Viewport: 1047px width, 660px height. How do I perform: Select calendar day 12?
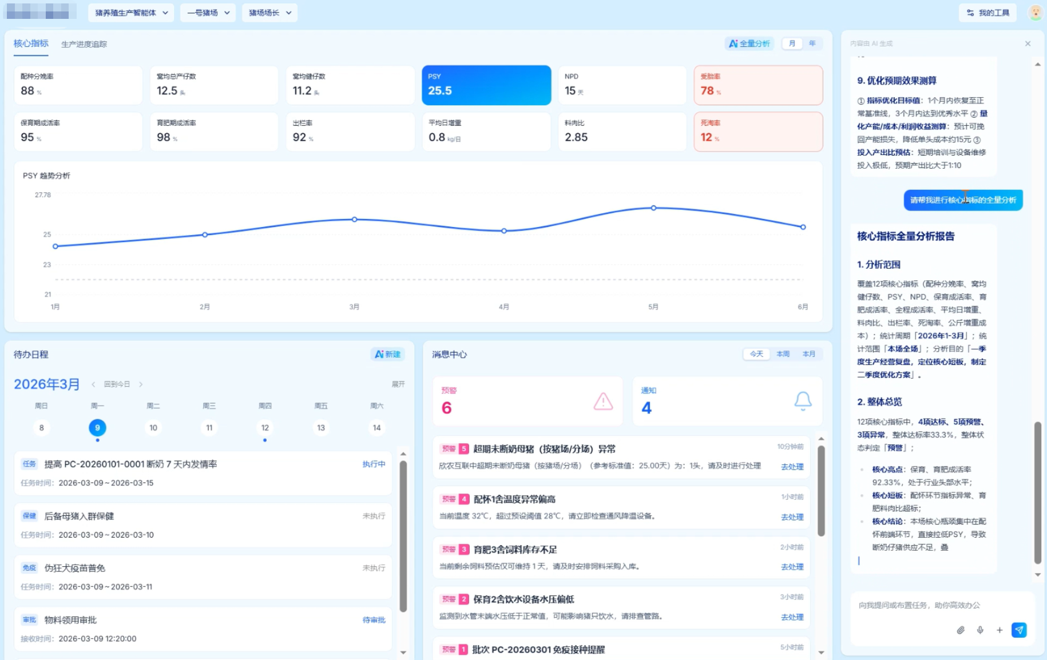tap(265, 428)
